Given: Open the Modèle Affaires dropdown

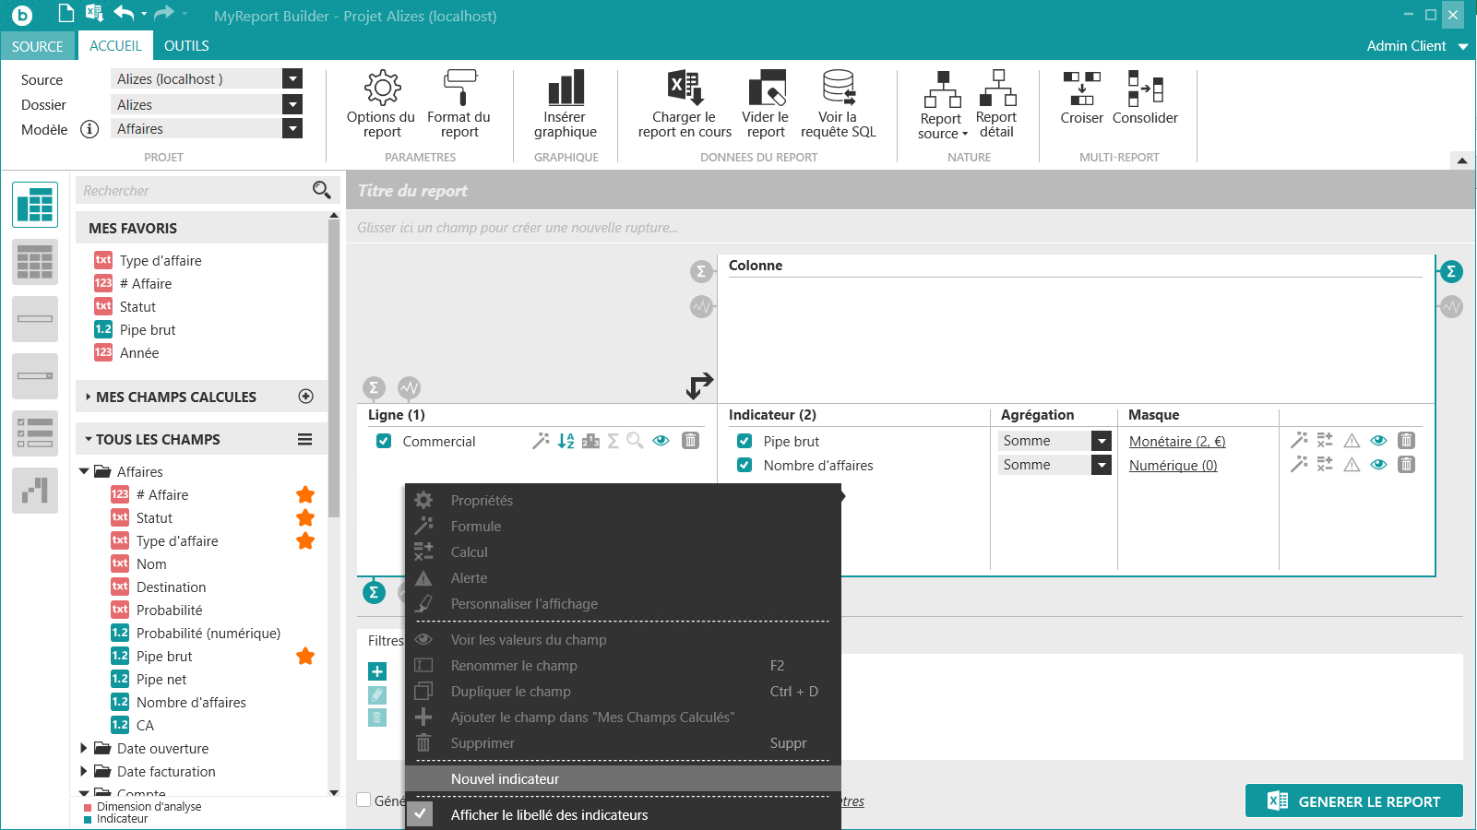Looking at the screenshot, I should coord(292,129).
